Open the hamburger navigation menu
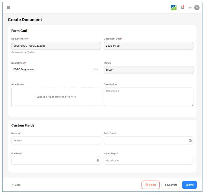 8,8
